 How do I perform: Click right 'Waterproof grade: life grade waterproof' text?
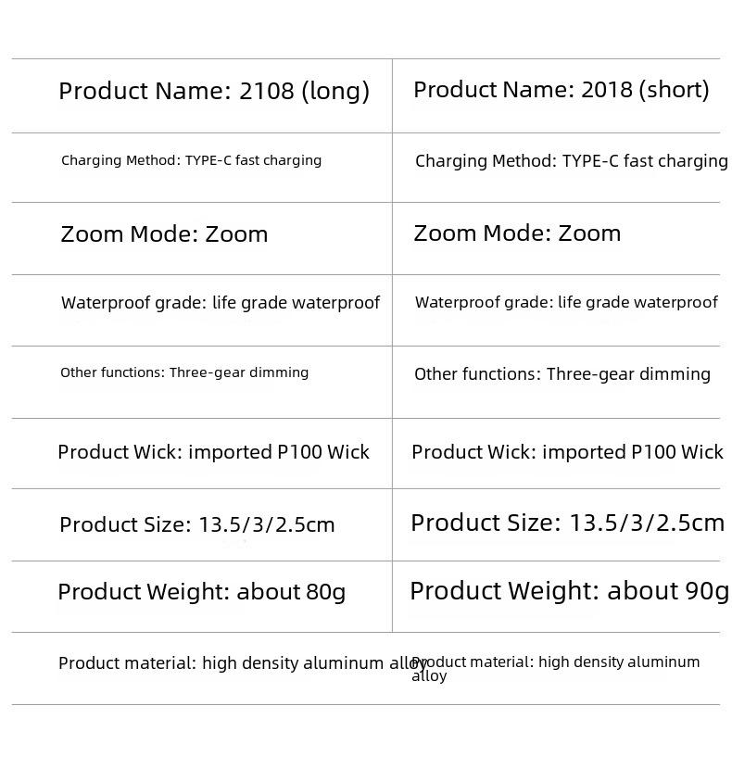566,303
